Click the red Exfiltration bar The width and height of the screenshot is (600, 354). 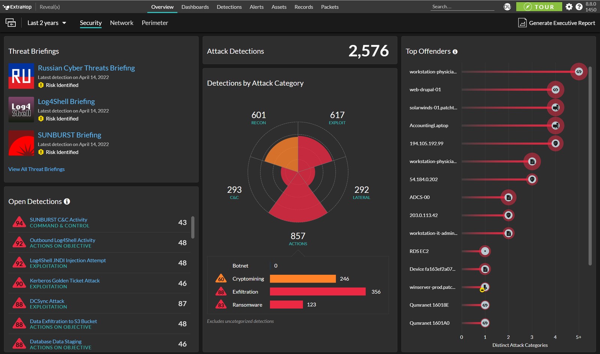318,292
